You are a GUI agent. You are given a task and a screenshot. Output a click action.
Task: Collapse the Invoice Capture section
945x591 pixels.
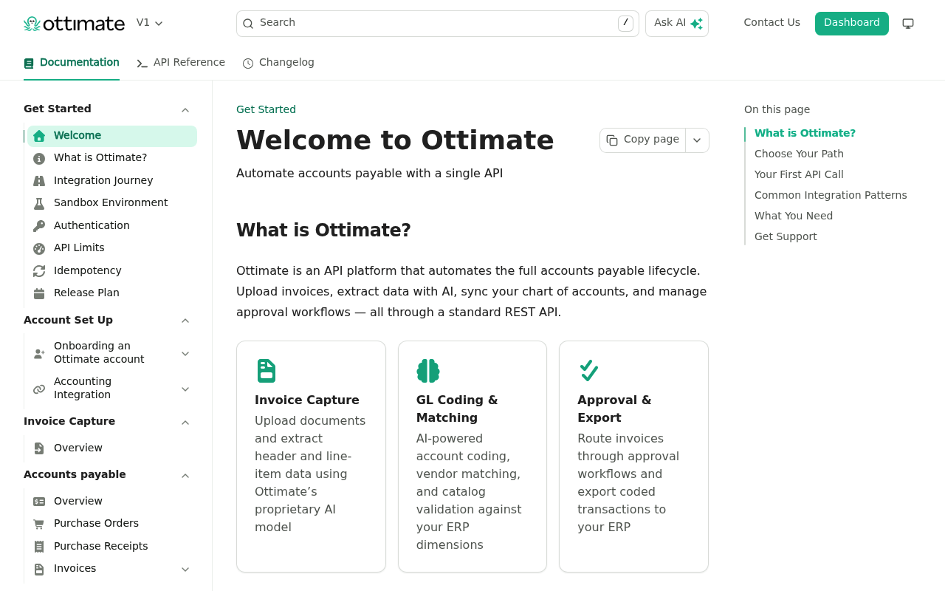pos(185,422)
